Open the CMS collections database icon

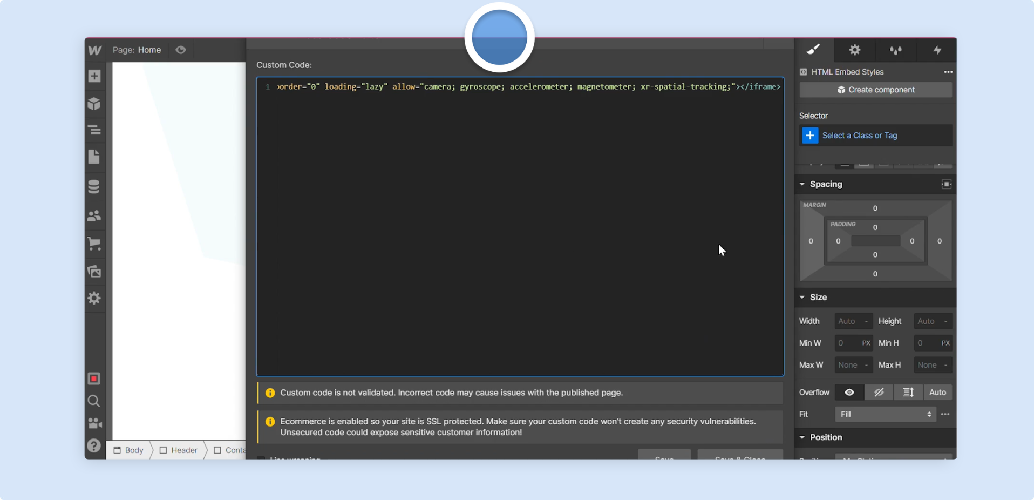pos(94,187)
